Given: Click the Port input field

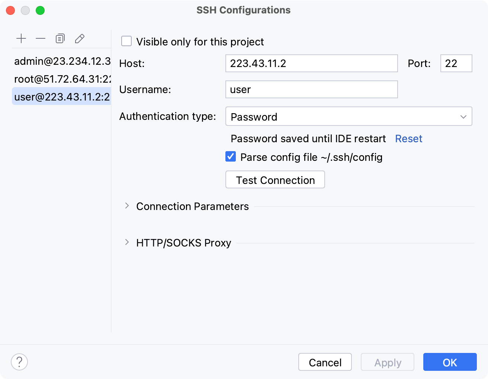Looking at the screenshot, I should pos(456,63).
